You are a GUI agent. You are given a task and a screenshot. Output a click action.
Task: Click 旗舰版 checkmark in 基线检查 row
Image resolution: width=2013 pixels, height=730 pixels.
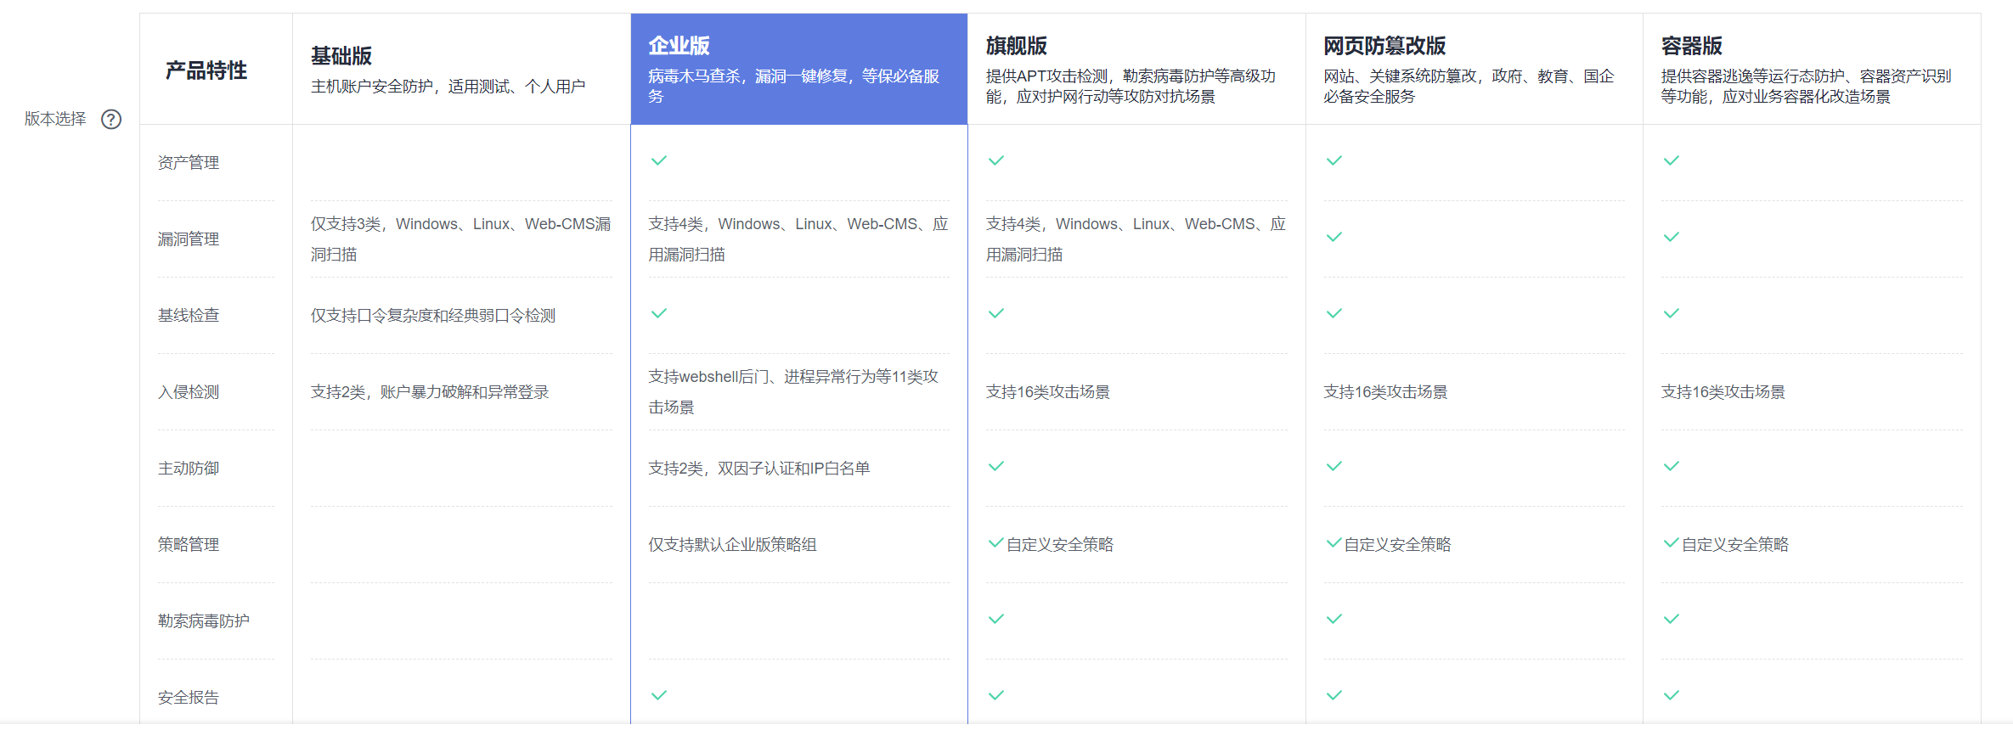click(996, 313)
